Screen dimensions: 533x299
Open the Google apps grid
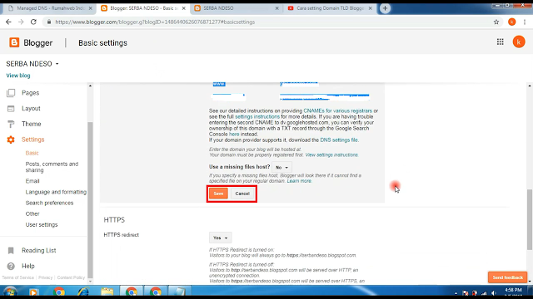pos(500,42)
